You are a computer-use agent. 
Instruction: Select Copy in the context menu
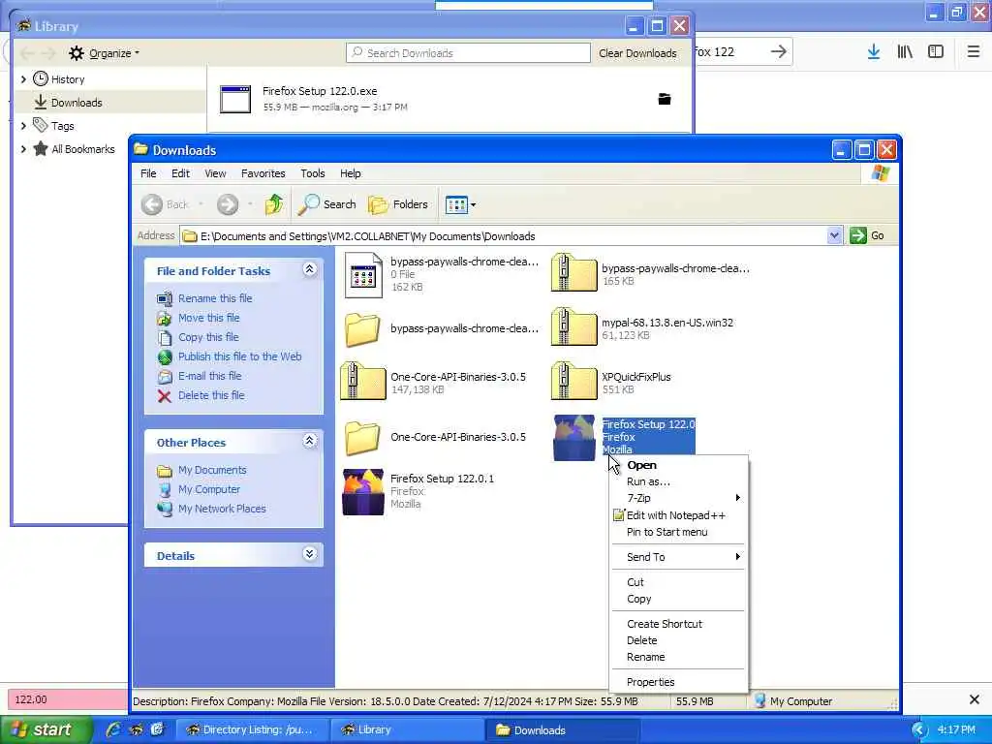click(x=639, y=599)
